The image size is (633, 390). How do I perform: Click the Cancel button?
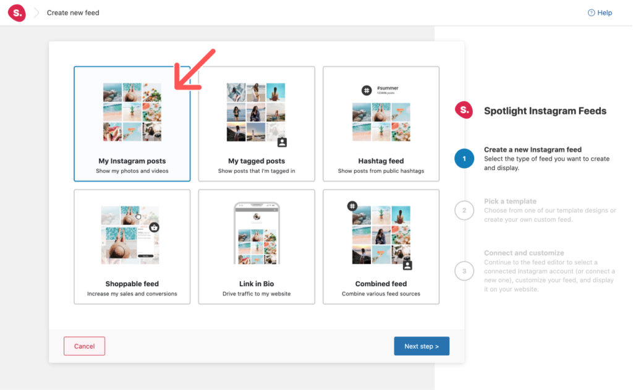coord(84,346)
